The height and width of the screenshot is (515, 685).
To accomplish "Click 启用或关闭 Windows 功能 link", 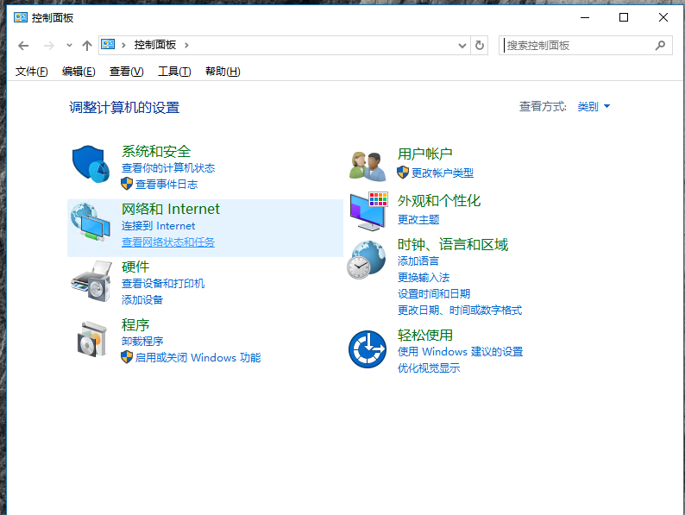I will pyautogui.click(x=198, y=358).
